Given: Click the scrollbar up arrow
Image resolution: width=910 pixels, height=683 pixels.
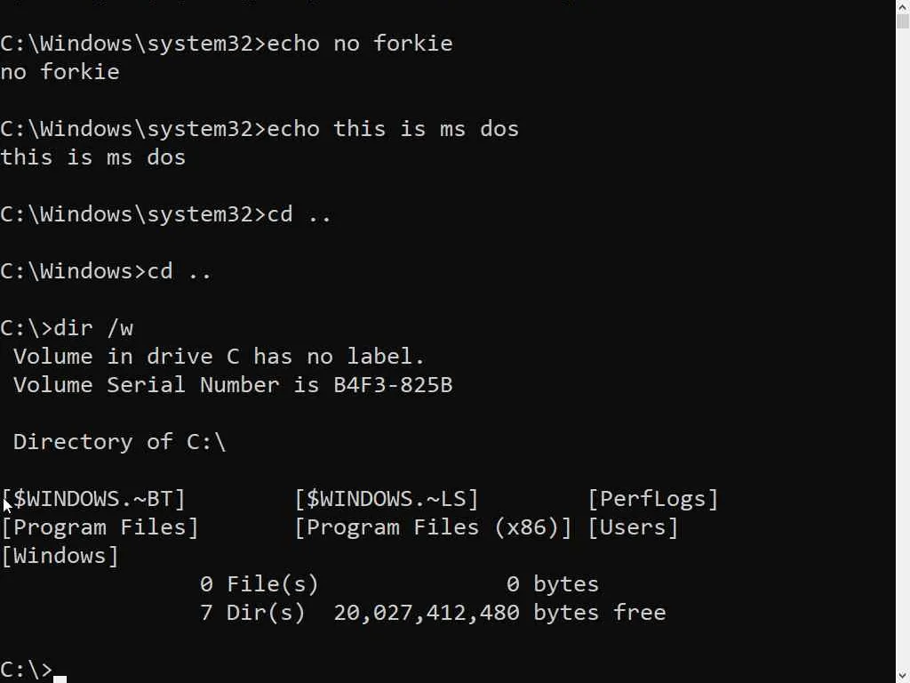Looking at the screenshot, I should click(x=902, y=9).
